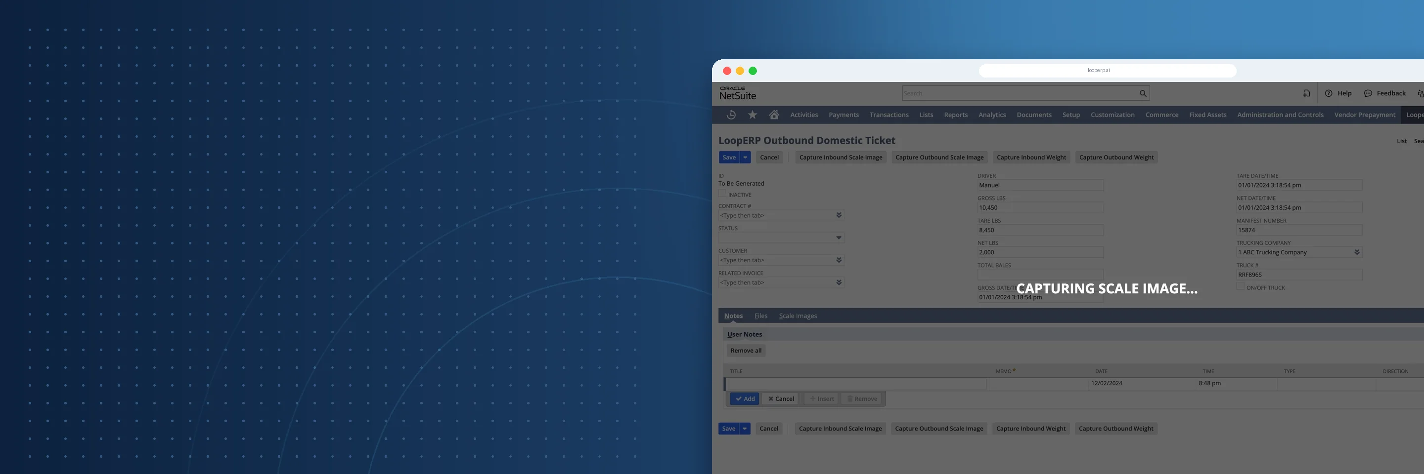Click the Gross LBS field
The width and height of the screenshot is (1424, 474).
(x=1040, y=207)
